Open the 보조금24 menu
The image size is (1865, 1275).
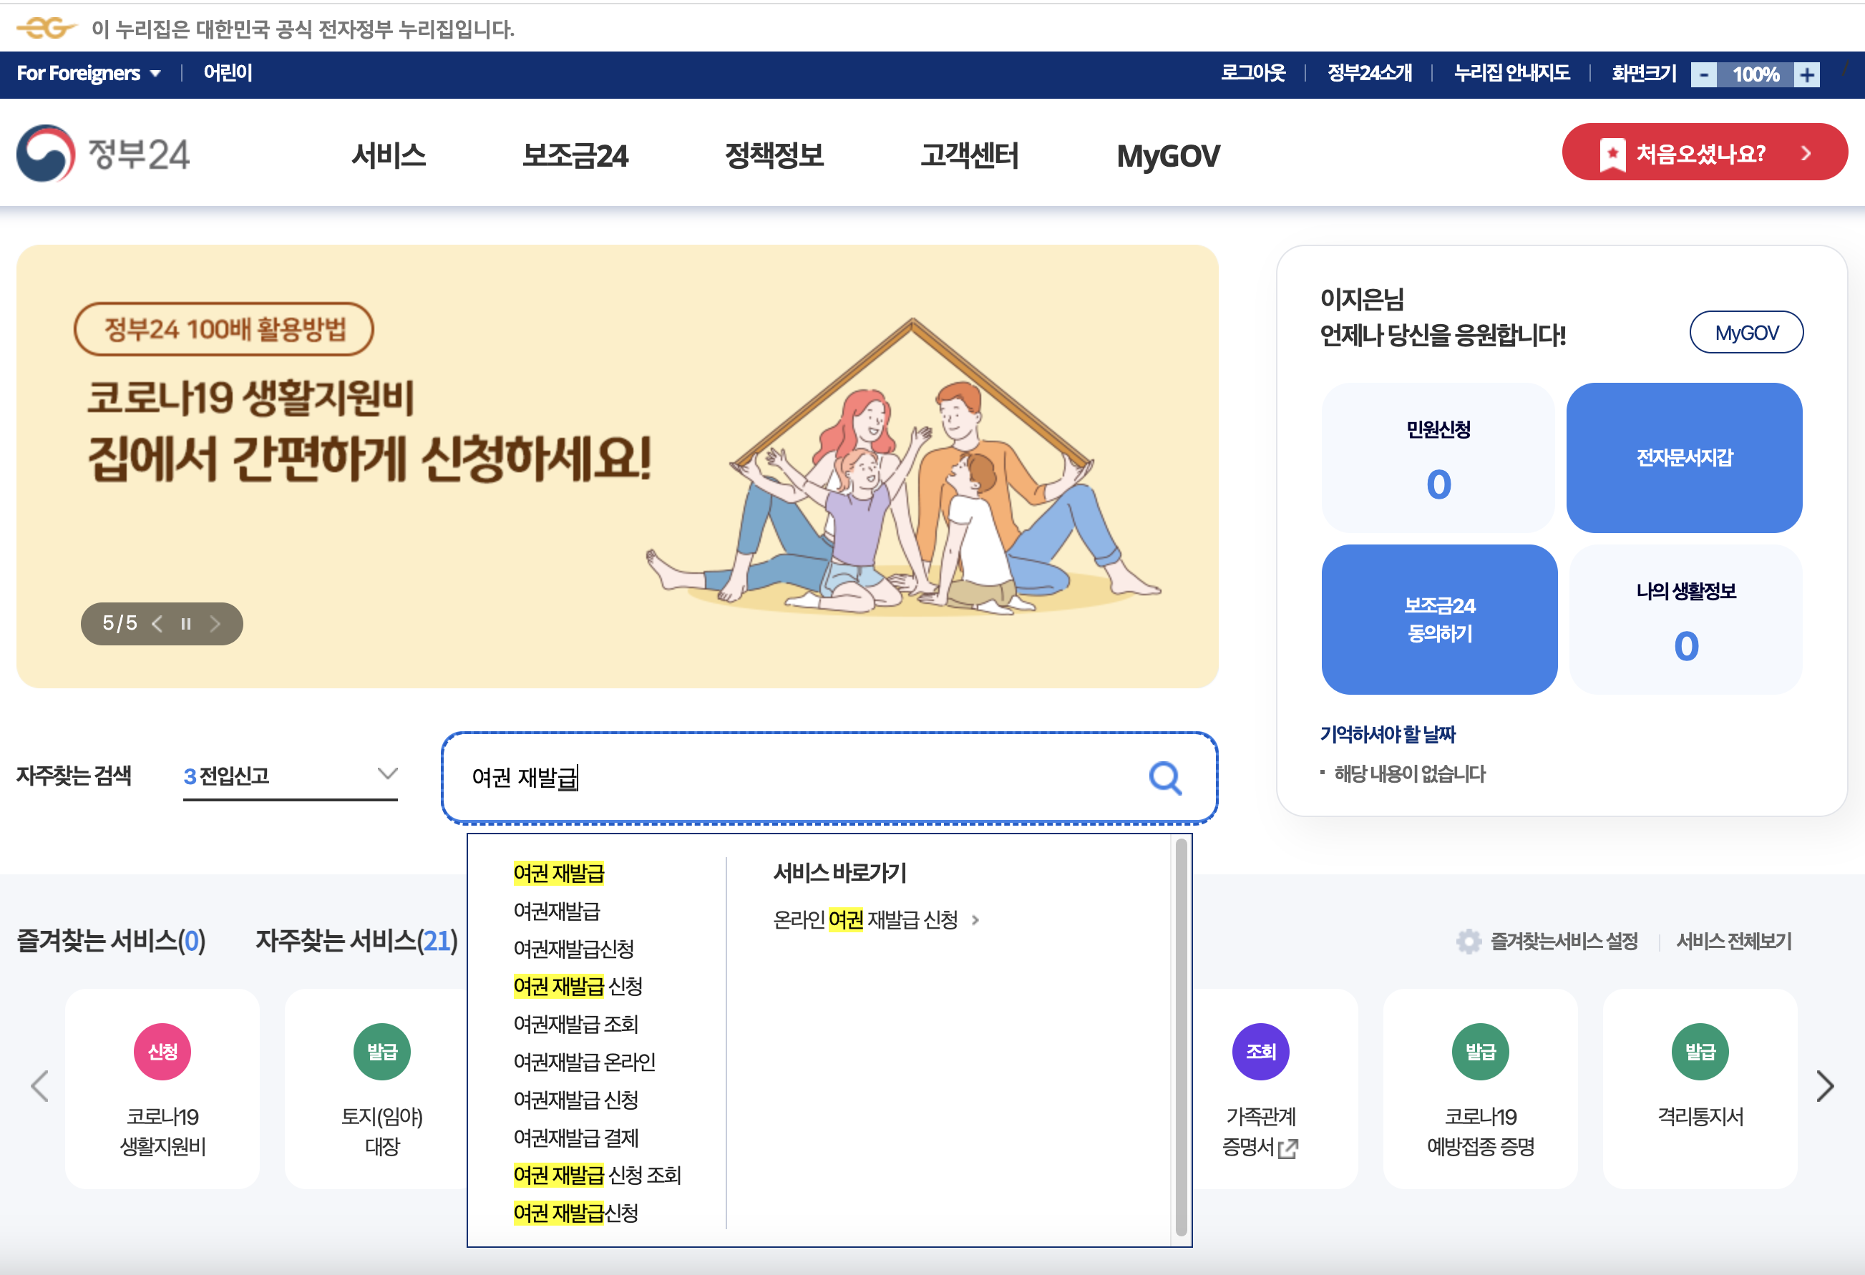(x=575, y=155)
